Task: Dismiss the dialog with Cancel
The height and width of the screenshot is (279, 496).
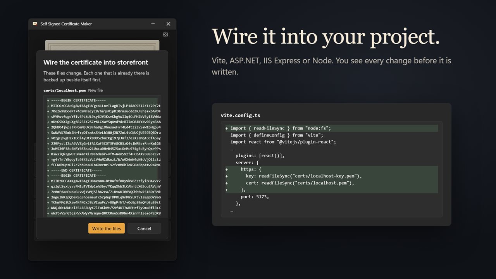Action: (144, 228)
